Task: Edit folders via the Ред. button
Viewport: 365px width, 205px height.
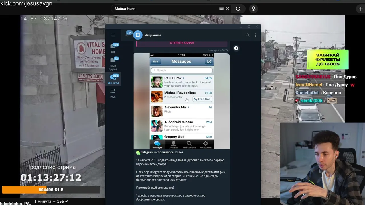Action: 113,93
